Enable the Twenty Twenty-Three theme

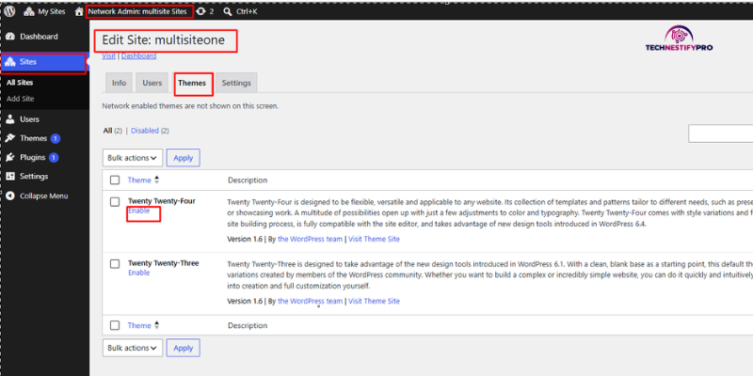[138, 273]
